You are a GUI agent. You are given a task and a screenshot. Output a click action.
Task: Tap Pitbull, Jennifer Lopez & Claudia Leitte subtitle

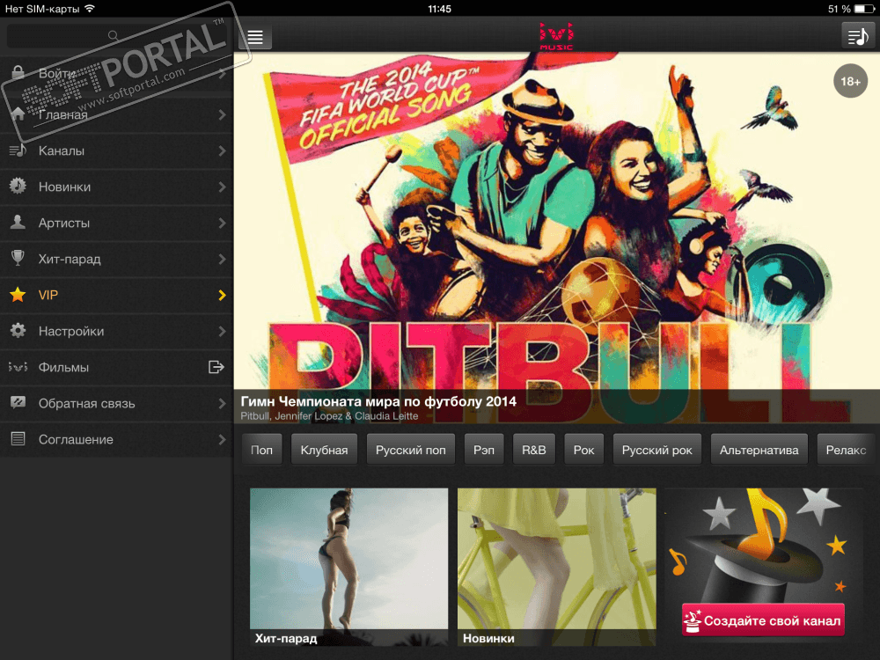329,416
